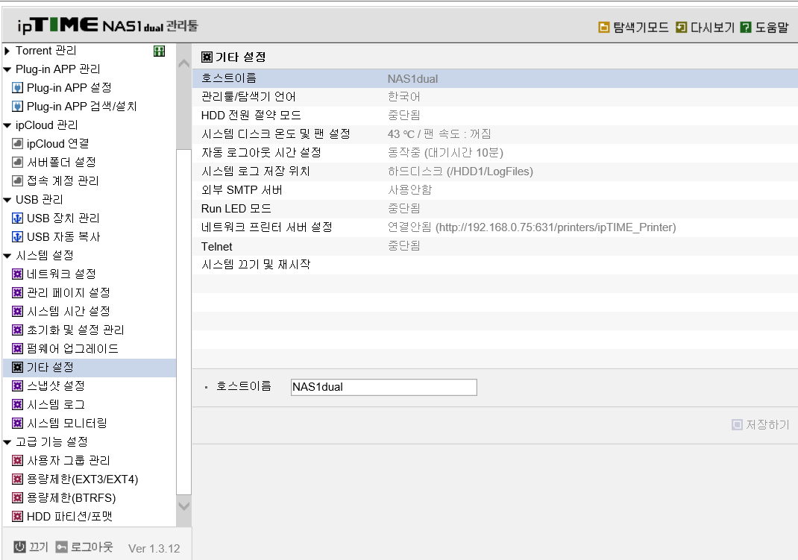
Task: Click the 도움말 help question icon
Action: [x=746, y=27]
